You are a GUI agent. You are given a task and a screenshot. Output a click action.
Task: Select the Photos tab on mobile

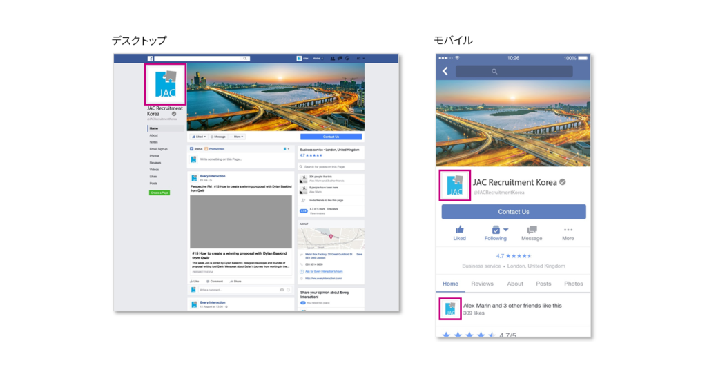coord(573,284)
